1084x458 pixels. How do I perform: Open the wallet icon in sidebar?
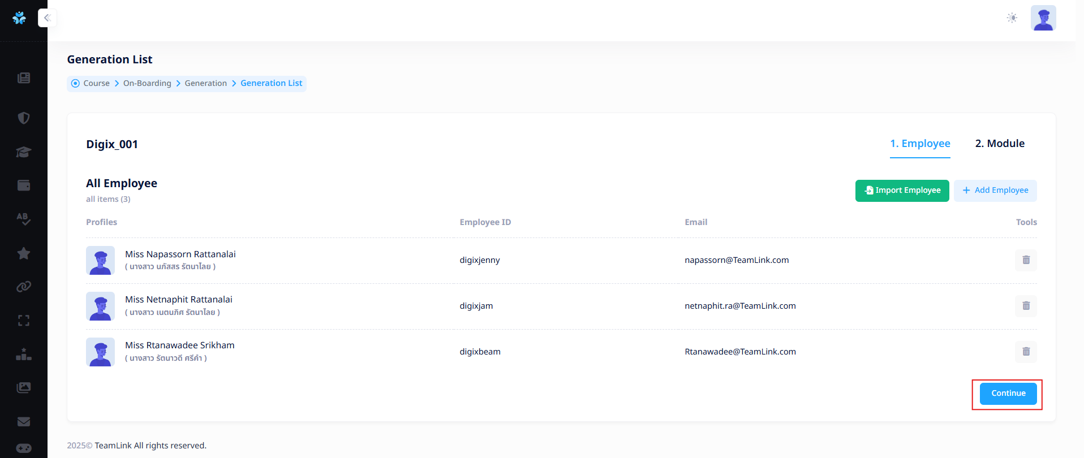[x=23, y=185]
